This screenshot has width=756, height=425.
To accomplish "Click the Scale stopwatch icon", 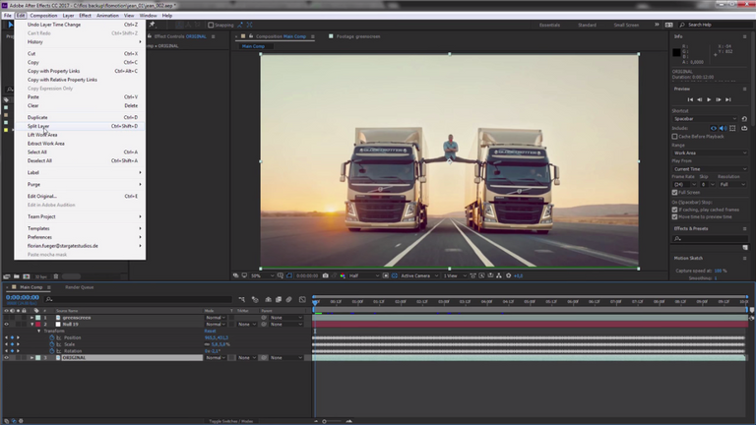I will tap(52, 344).
